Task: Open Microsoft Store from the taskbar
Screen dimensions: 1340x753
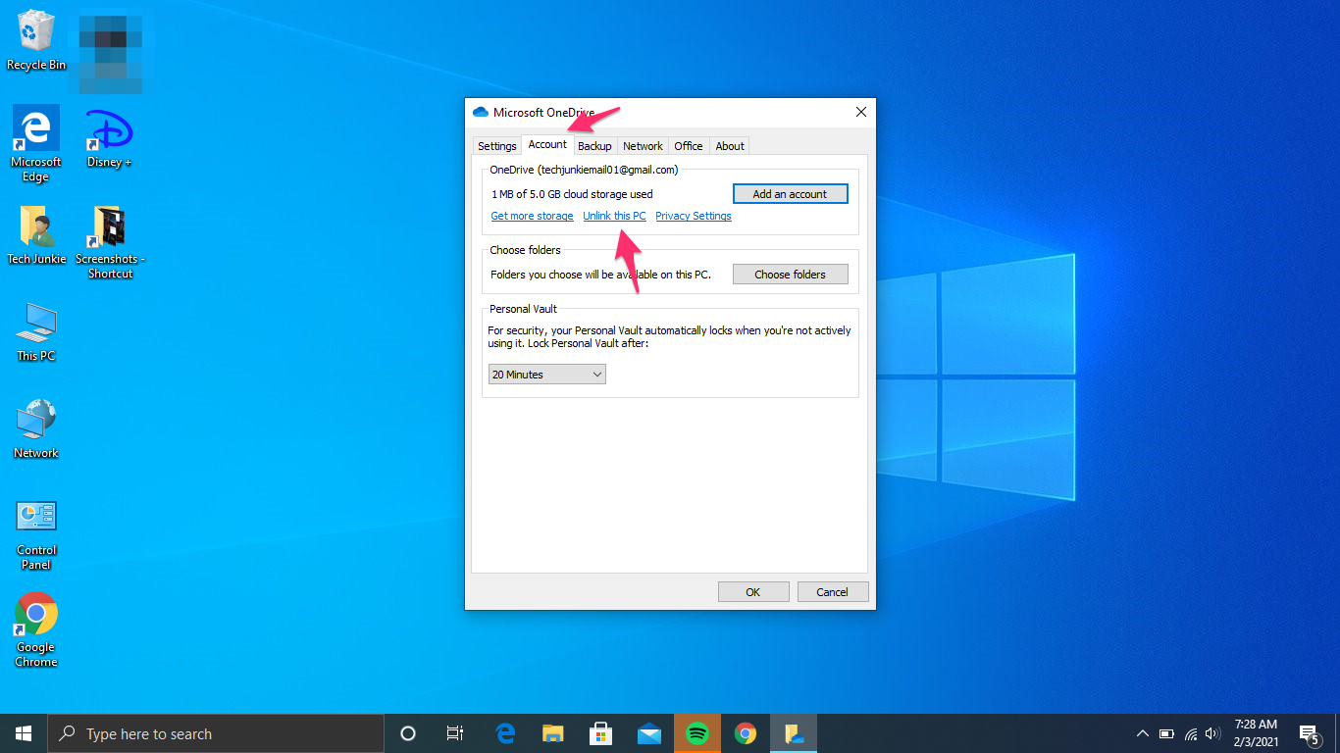Action: [601, 733]
